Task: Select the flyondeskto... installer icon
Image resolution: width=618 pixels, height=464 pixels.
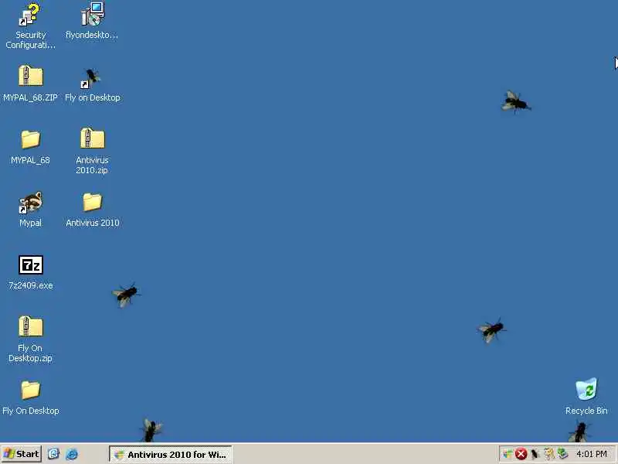Action: (x=92, y=21)
